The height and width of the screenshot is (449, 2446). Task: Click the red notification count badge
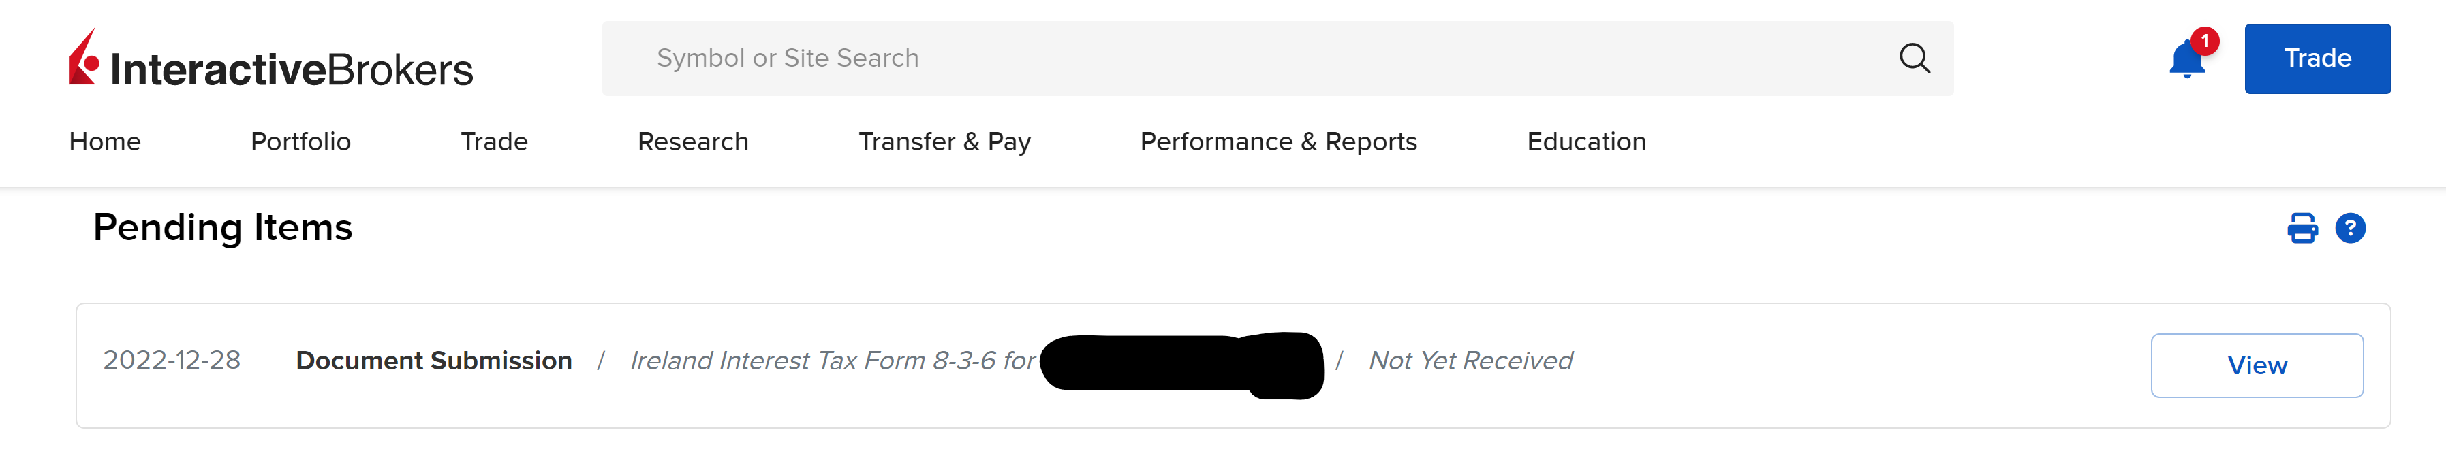[2205, 41]
